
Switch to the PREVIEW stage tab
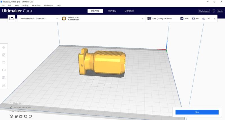[x=112, y=11]
